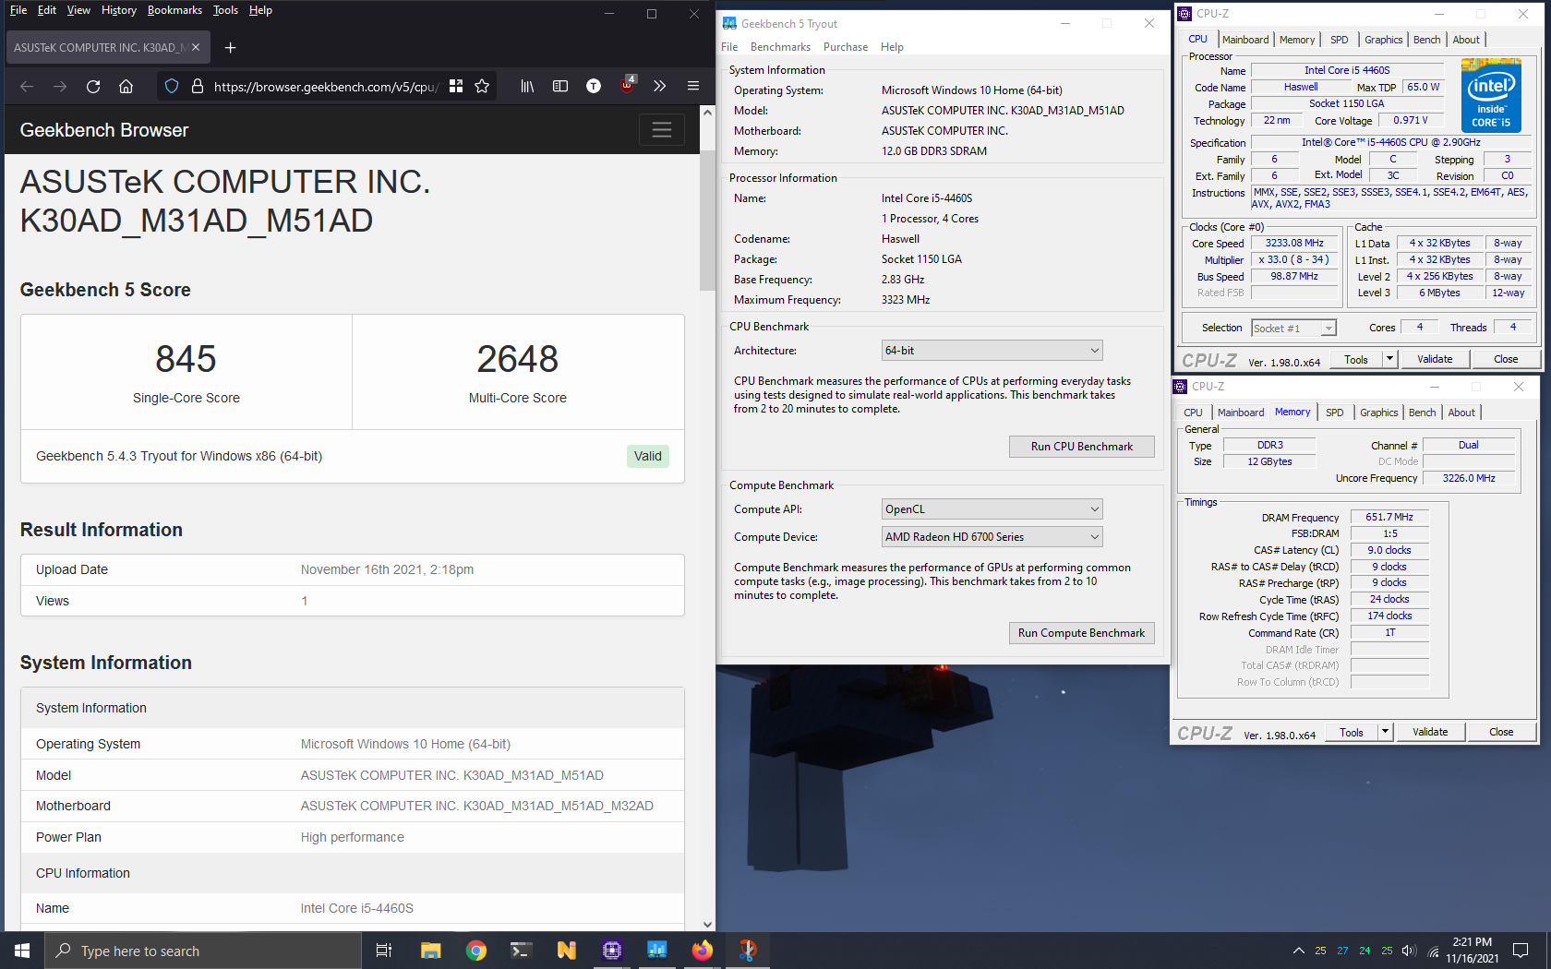Open the Help menu in Geekbench
Screen dimensions: 1551x969
click(x=892, y=47)
